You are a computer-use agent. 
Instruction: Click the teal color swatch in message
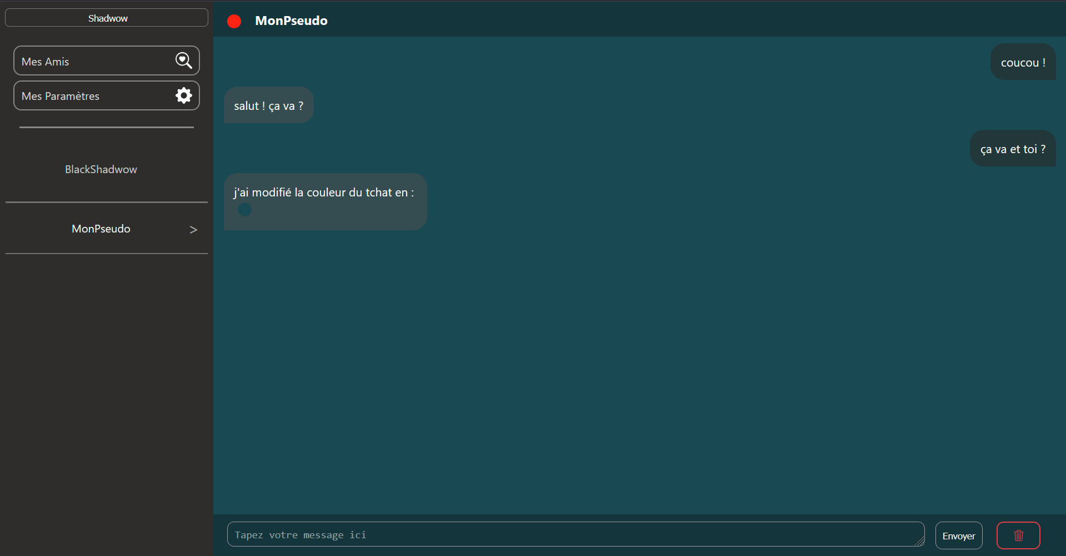(x=244, y=210)
